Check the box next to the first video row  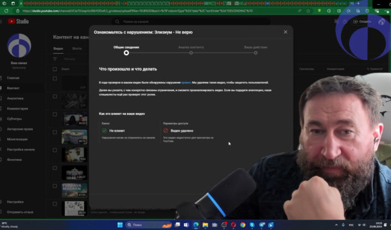point(55,79)
